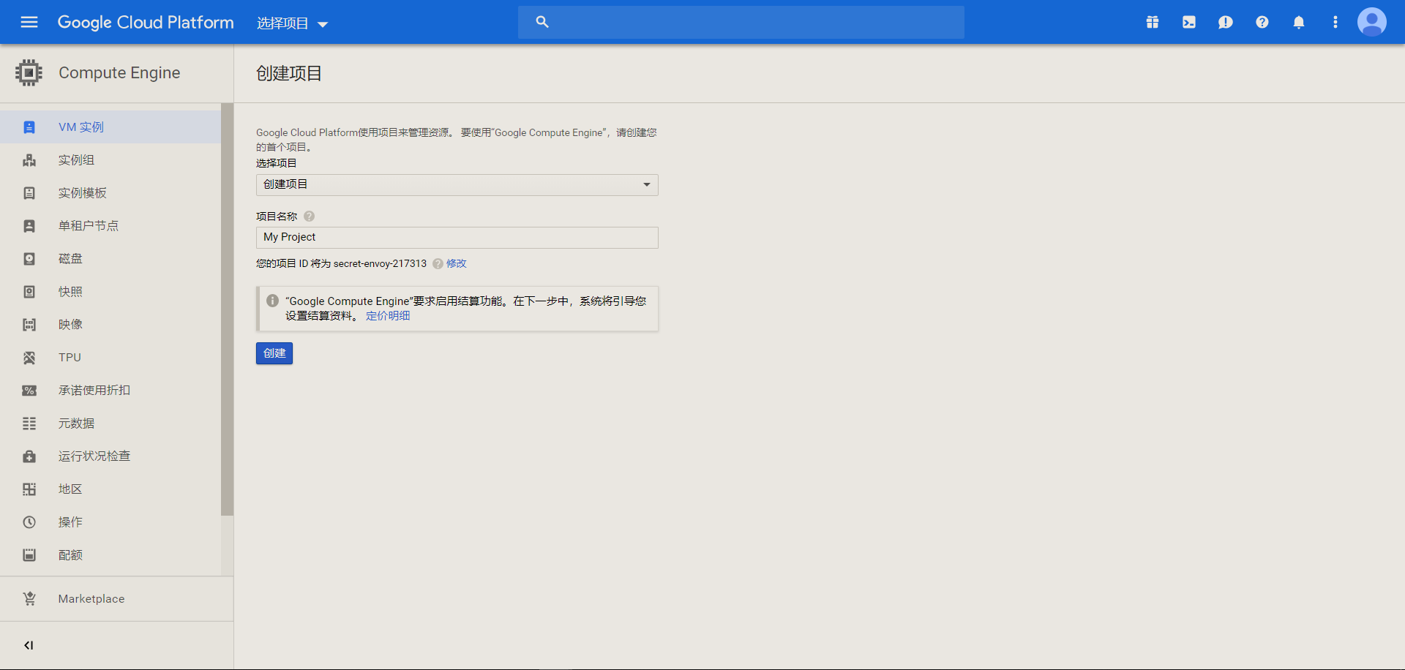Open 实例组 in the sidebar
The image size is (1405, 670).
[x=110, y=160]
